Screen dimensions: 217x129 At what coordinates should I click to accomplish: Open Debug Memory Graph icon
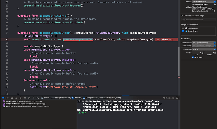tap(29, 98)
